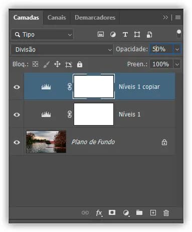Click mask link chain on Níveis 1 copiar
This screenshot has height=232, width=192.
70,87
